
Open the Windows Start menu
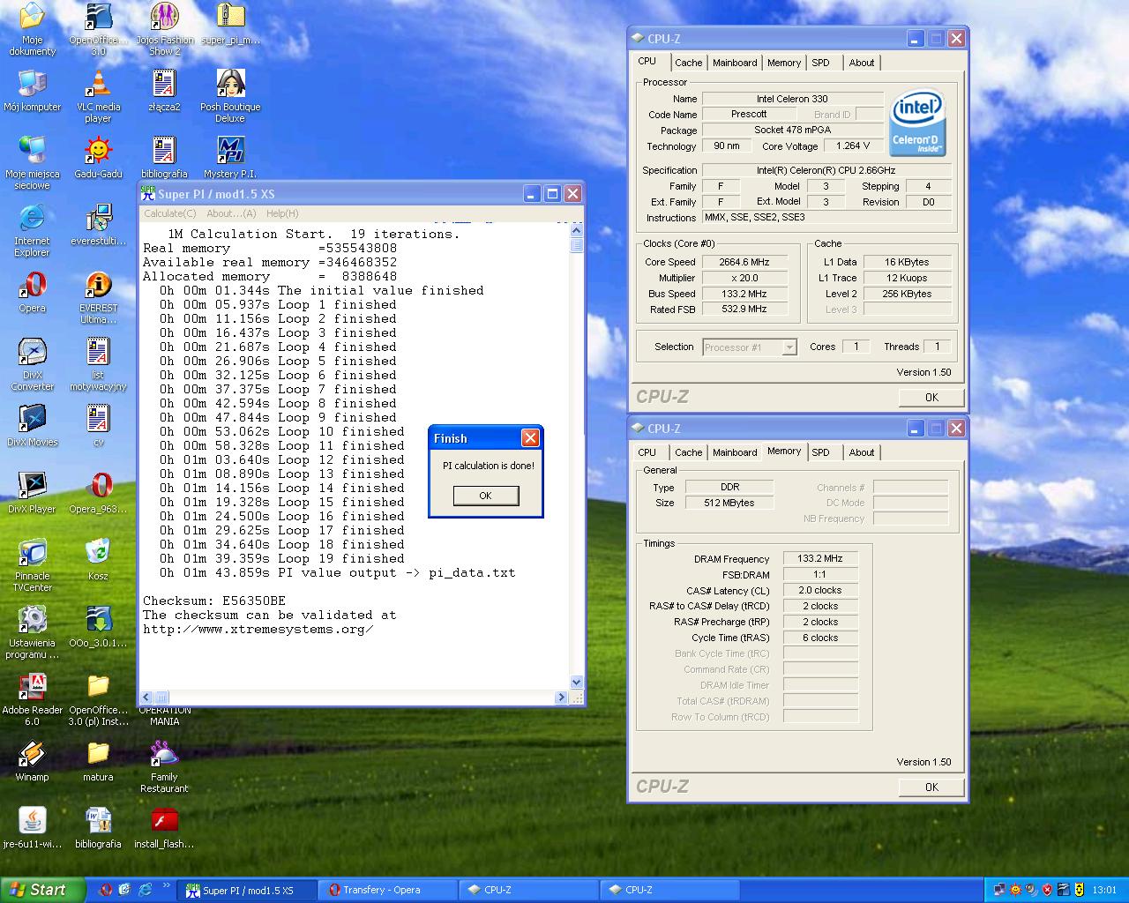tap(42, 890)
